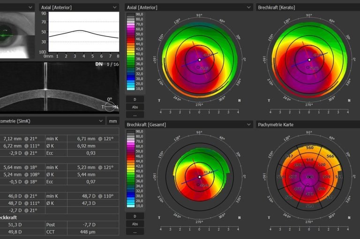
Task: Click the D button under the Axial [Anterior] scale
Action: pyautogui.click(x=135, y=100)
